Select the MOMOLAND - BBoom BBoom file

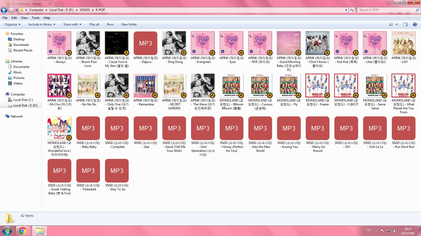tap(232, 92)
